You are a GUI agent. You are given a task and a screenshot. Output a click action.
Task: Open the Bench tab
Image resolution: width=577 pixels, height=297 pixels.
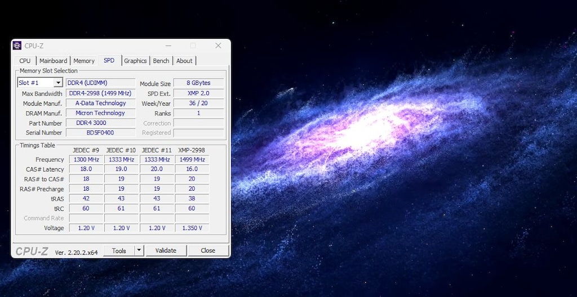[161, 61]
